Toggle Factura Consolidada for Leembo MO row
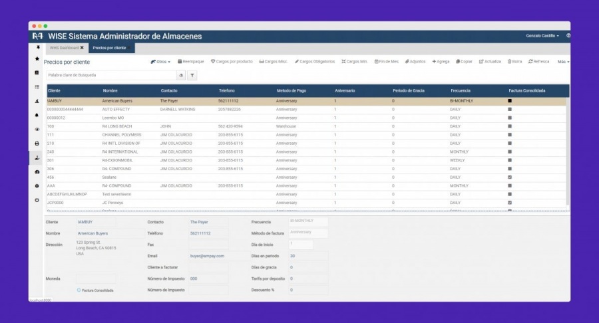The width and height of the screenshot is (599, 323). pos(510,118)
